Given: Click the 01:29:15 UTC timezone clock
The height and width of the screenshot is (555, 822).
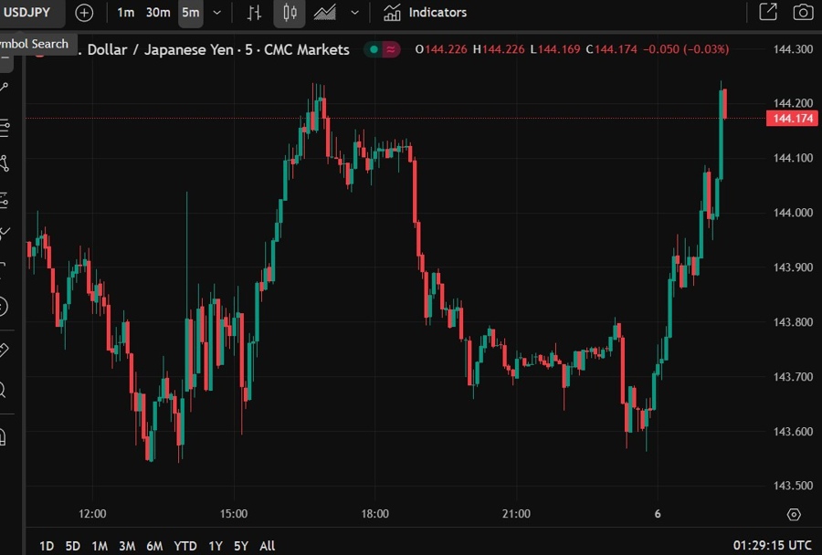Looking at the screenshot, I should point(772,546).
